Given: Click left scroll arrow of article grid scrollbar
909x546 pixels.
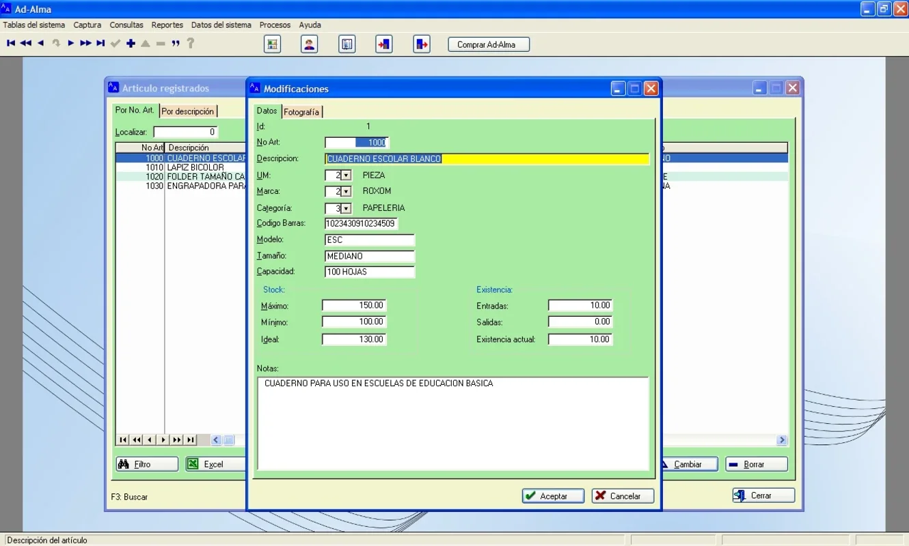Looking at the screenshot, I should coord(216,440).
